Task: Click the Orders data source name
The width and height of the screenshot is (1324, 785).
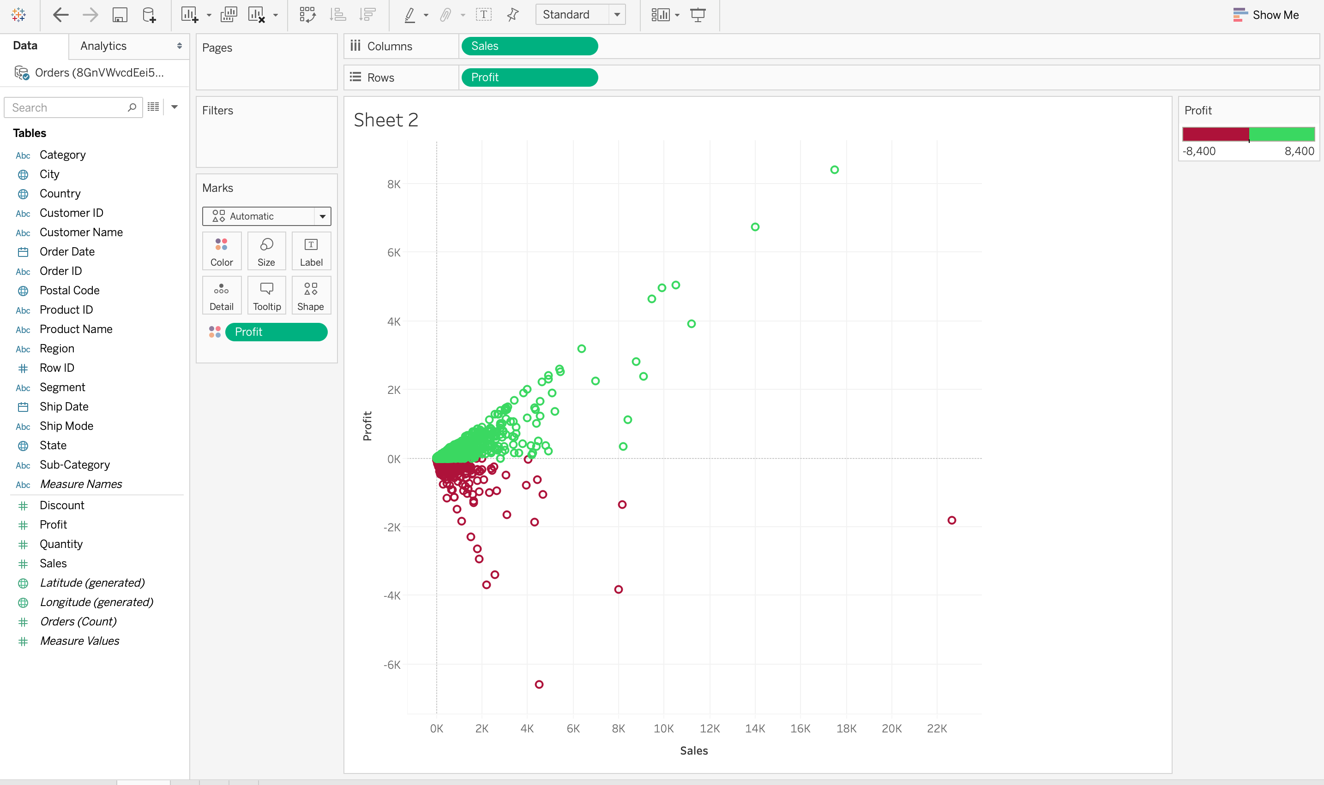Action: (x=100, y=72)
